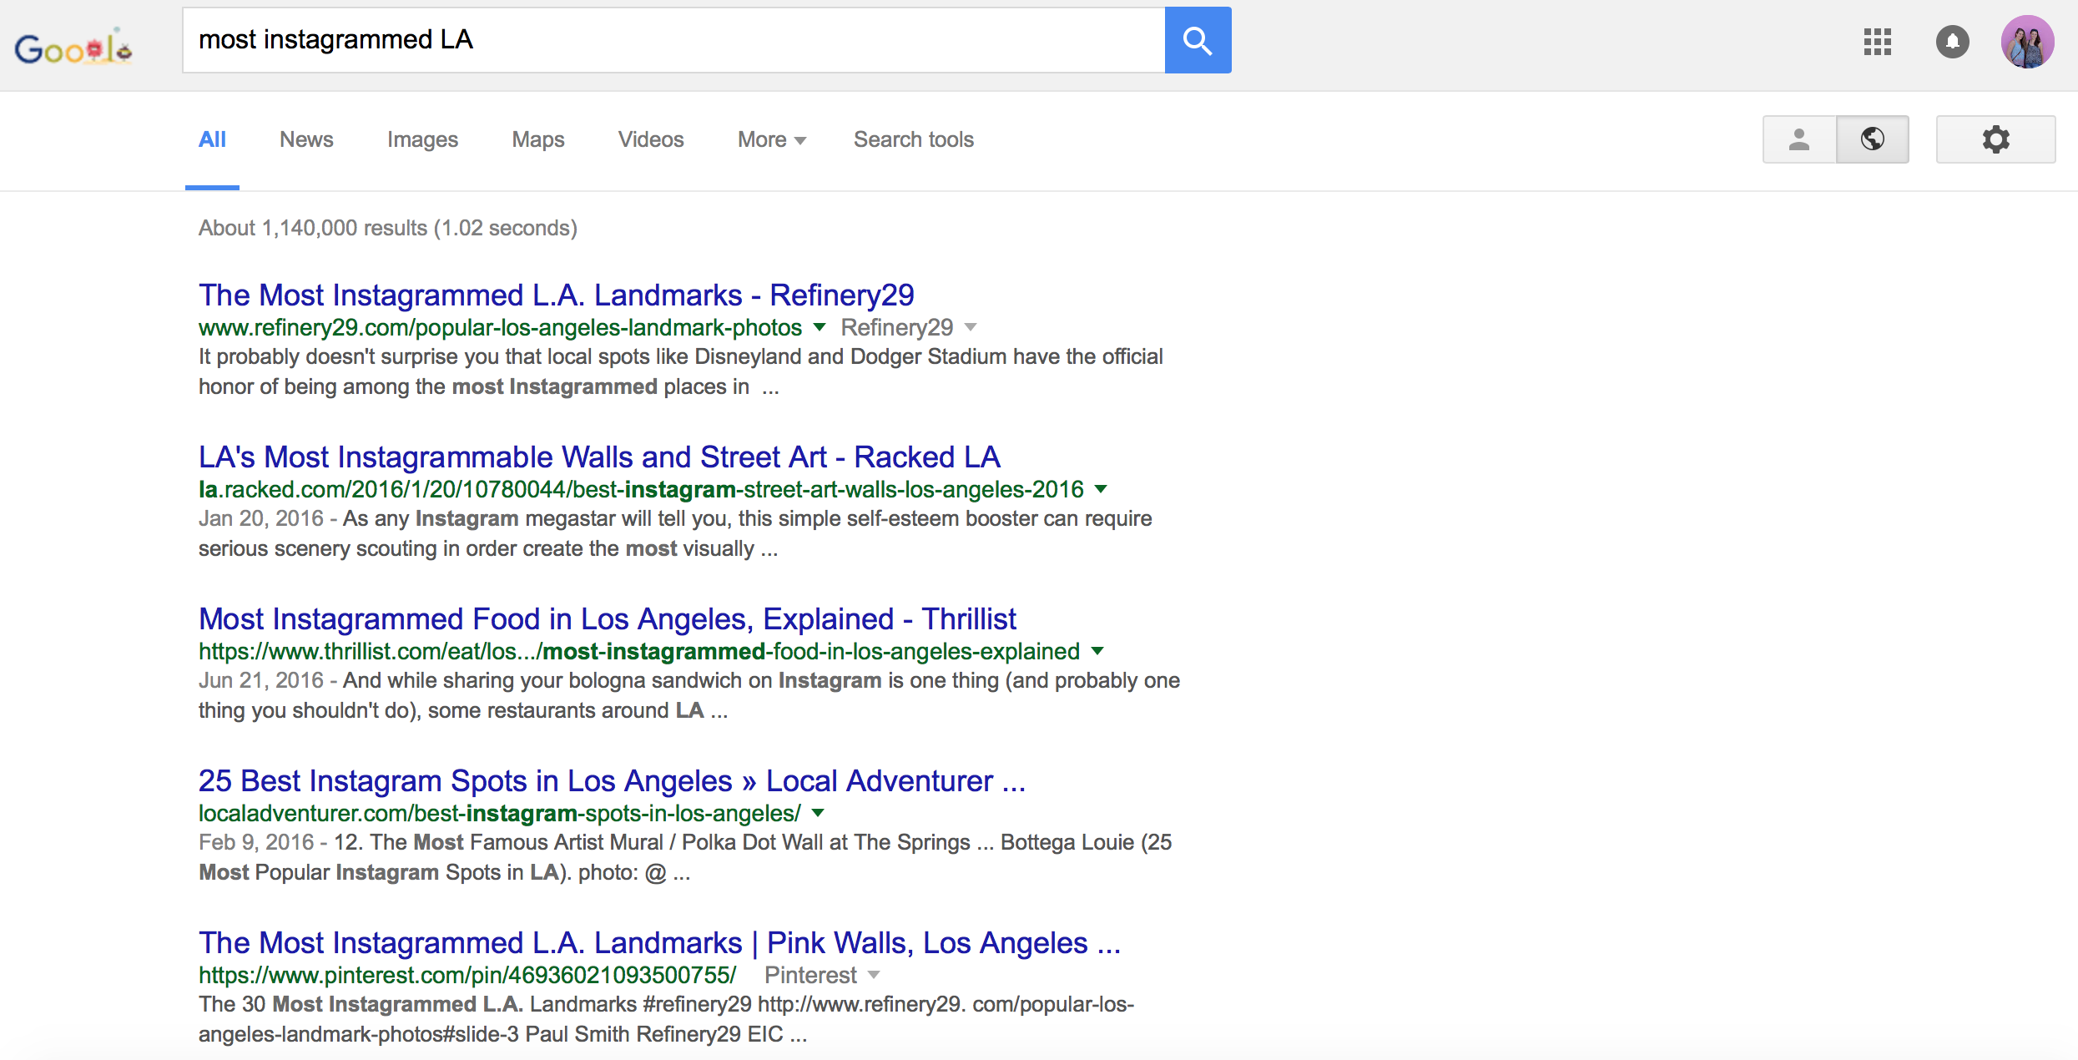This screenshot has width=2078, height=1060.
Task: Expand the More search menu
Action: pos(771,139)
